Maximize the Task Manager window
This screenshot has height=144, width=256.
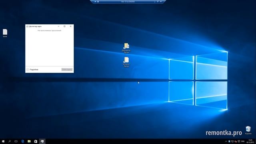[64, 26]
